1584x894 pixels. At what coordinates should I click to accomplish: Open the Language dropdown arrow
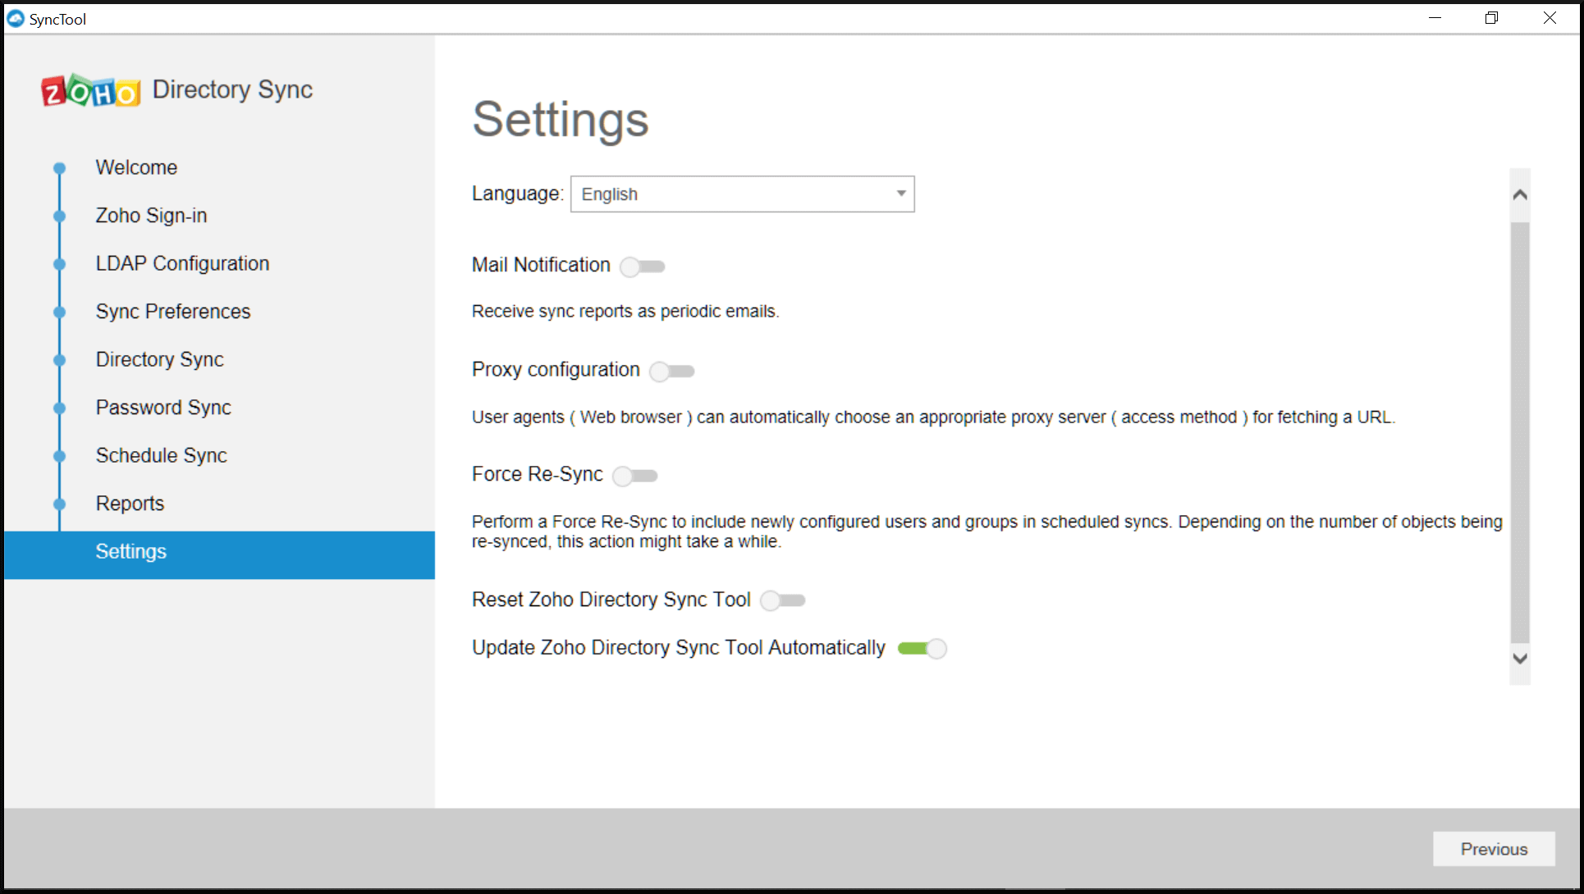tap(900, 194)
